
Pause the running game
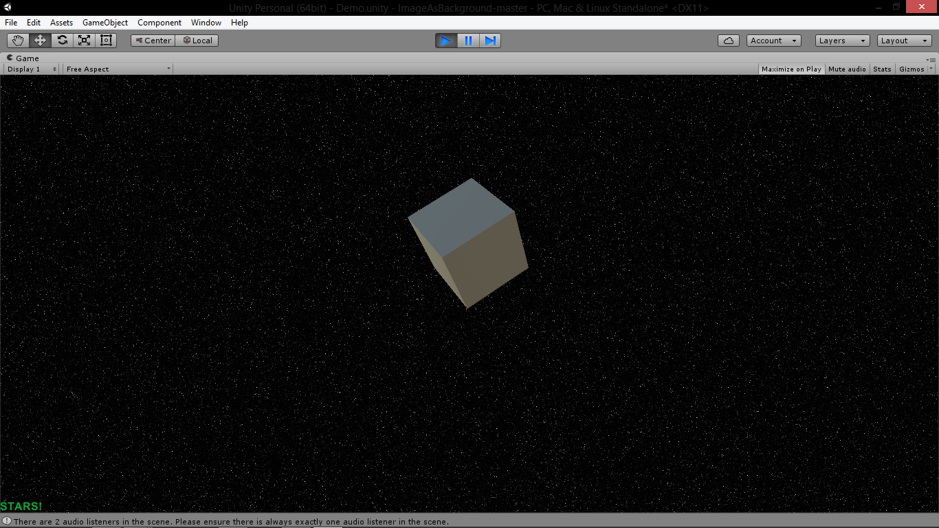[x=468, y=41]
